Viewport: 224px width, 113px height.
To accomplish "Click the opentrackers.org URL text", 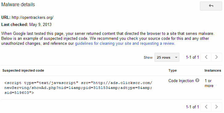I will click(x=32, y=18).
